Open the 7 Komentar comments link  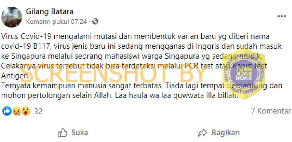pos(271,111)
